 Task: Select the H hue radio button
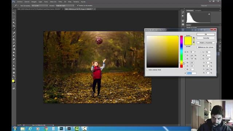click(185, 52)
